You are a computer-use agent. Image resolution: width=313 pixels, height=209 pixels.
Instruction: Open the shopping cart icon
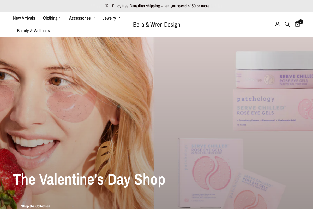[297, 24]
